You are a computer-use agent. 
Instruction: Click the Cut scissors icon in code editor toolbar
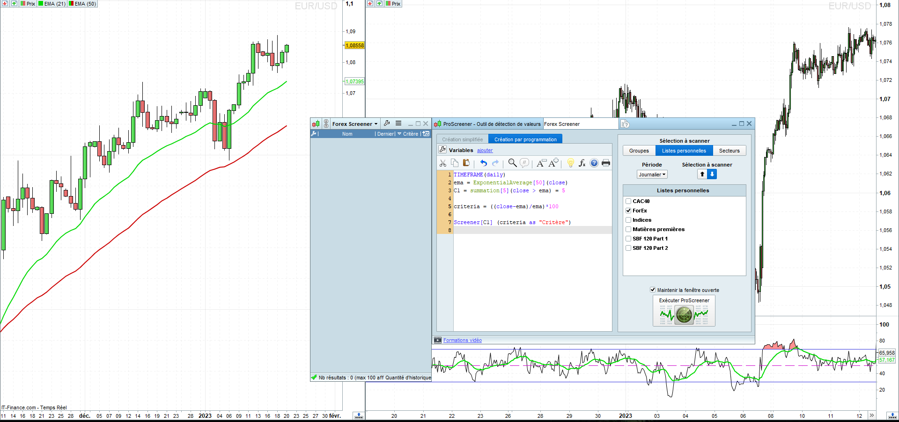pos(442,163)
